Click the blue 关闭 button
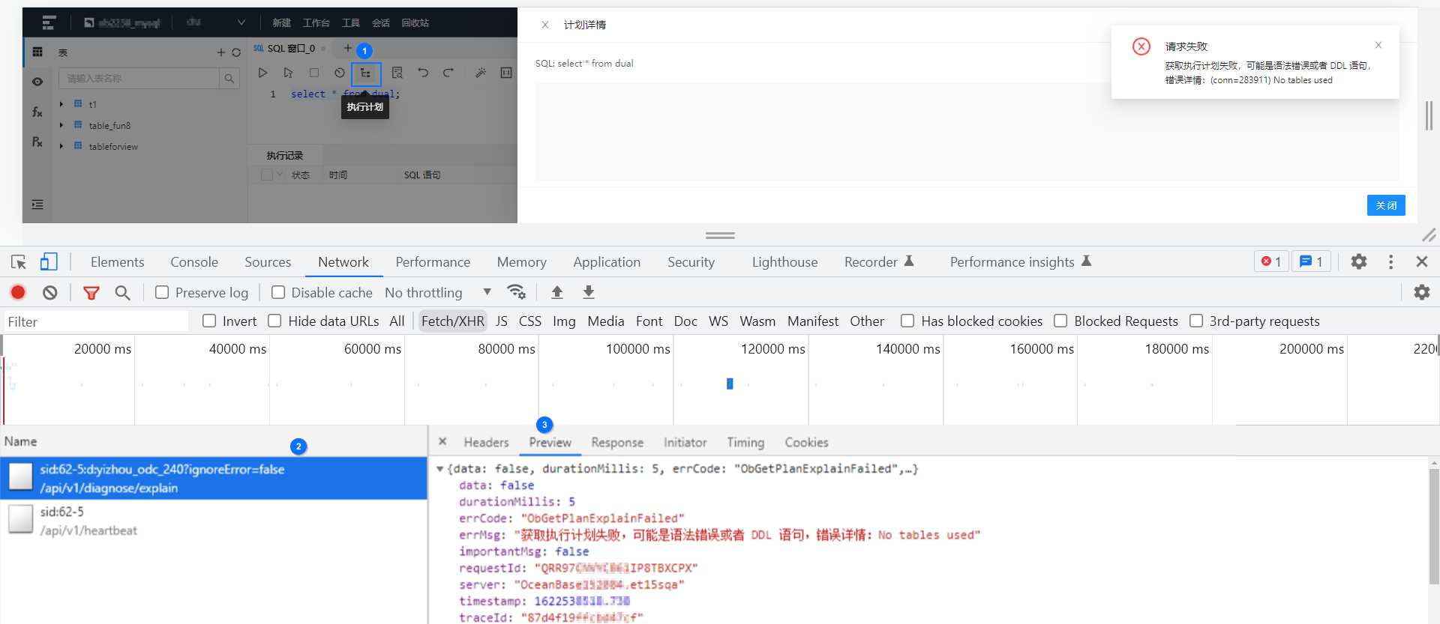This screenshot has height=624, width=1440. pyautogui.click(x=1385, y=205)
